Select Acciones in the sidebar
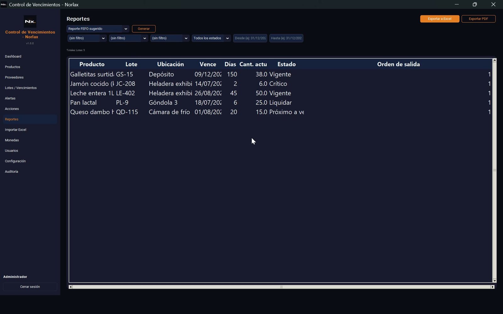This screenshot has height=314, width=503. 30,109
